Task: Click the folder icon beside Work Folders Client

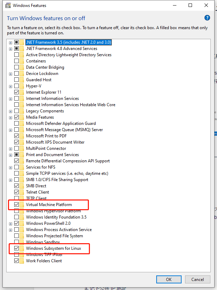Action: tap(22, 261)
